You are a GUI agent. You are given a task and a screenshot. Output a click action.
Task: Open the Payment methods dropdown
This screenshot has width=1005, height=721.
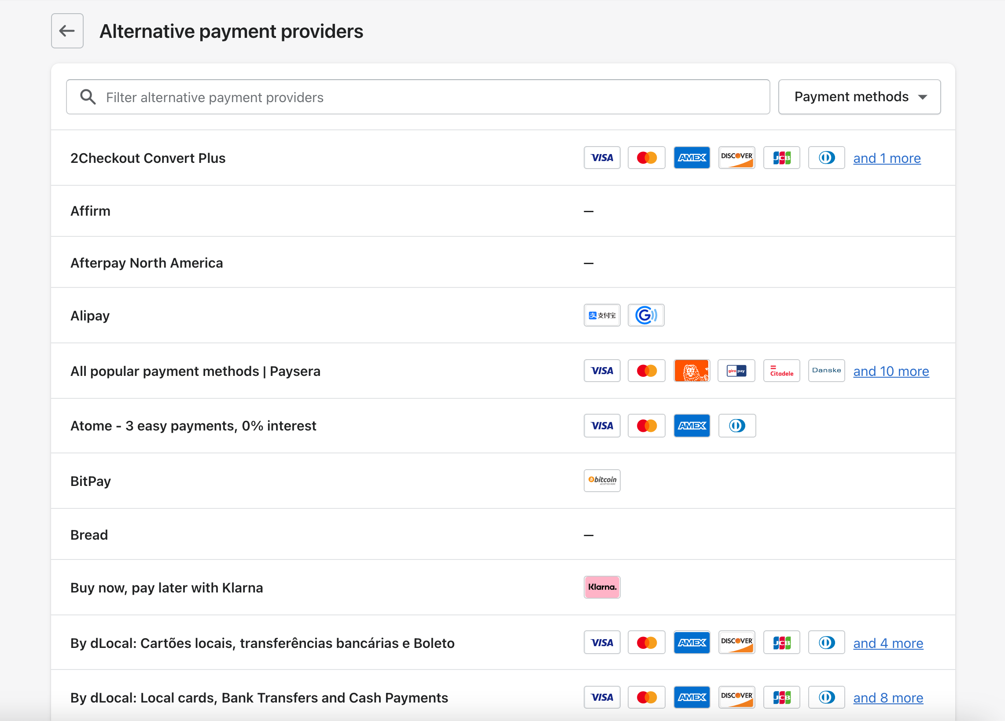click(x=859, y=97)
